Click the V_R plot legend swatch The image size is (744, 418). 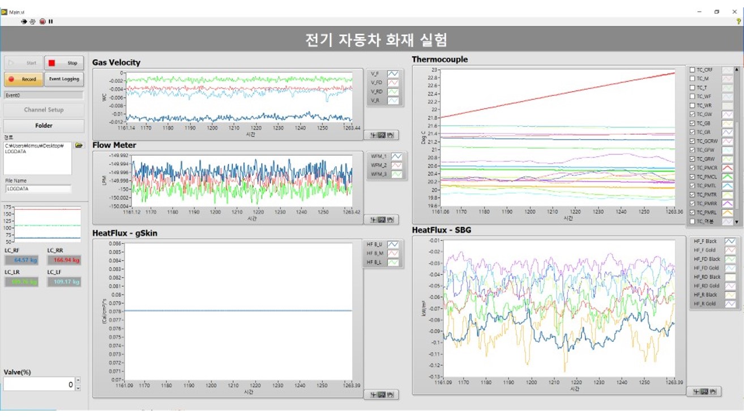coord(393,101)
